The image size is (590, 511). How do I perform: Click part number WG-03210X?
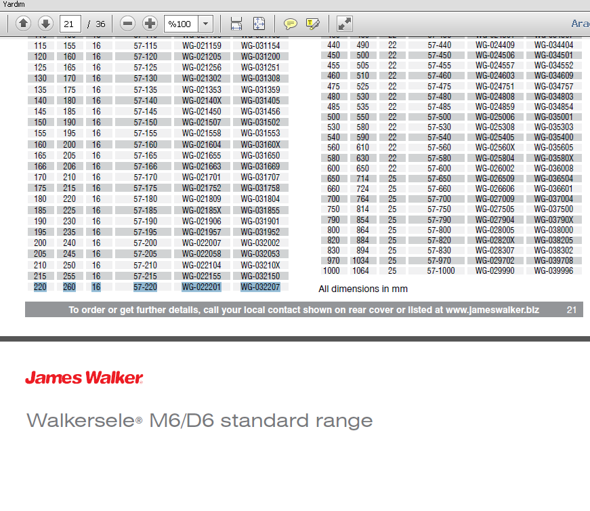260,265
